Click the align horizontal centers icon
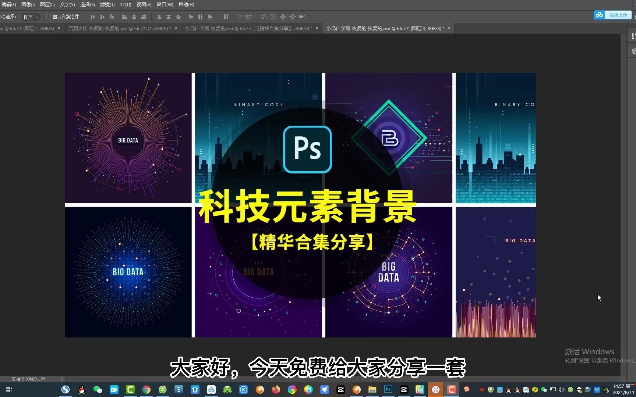The image size is (636, 397). [133, 17]
